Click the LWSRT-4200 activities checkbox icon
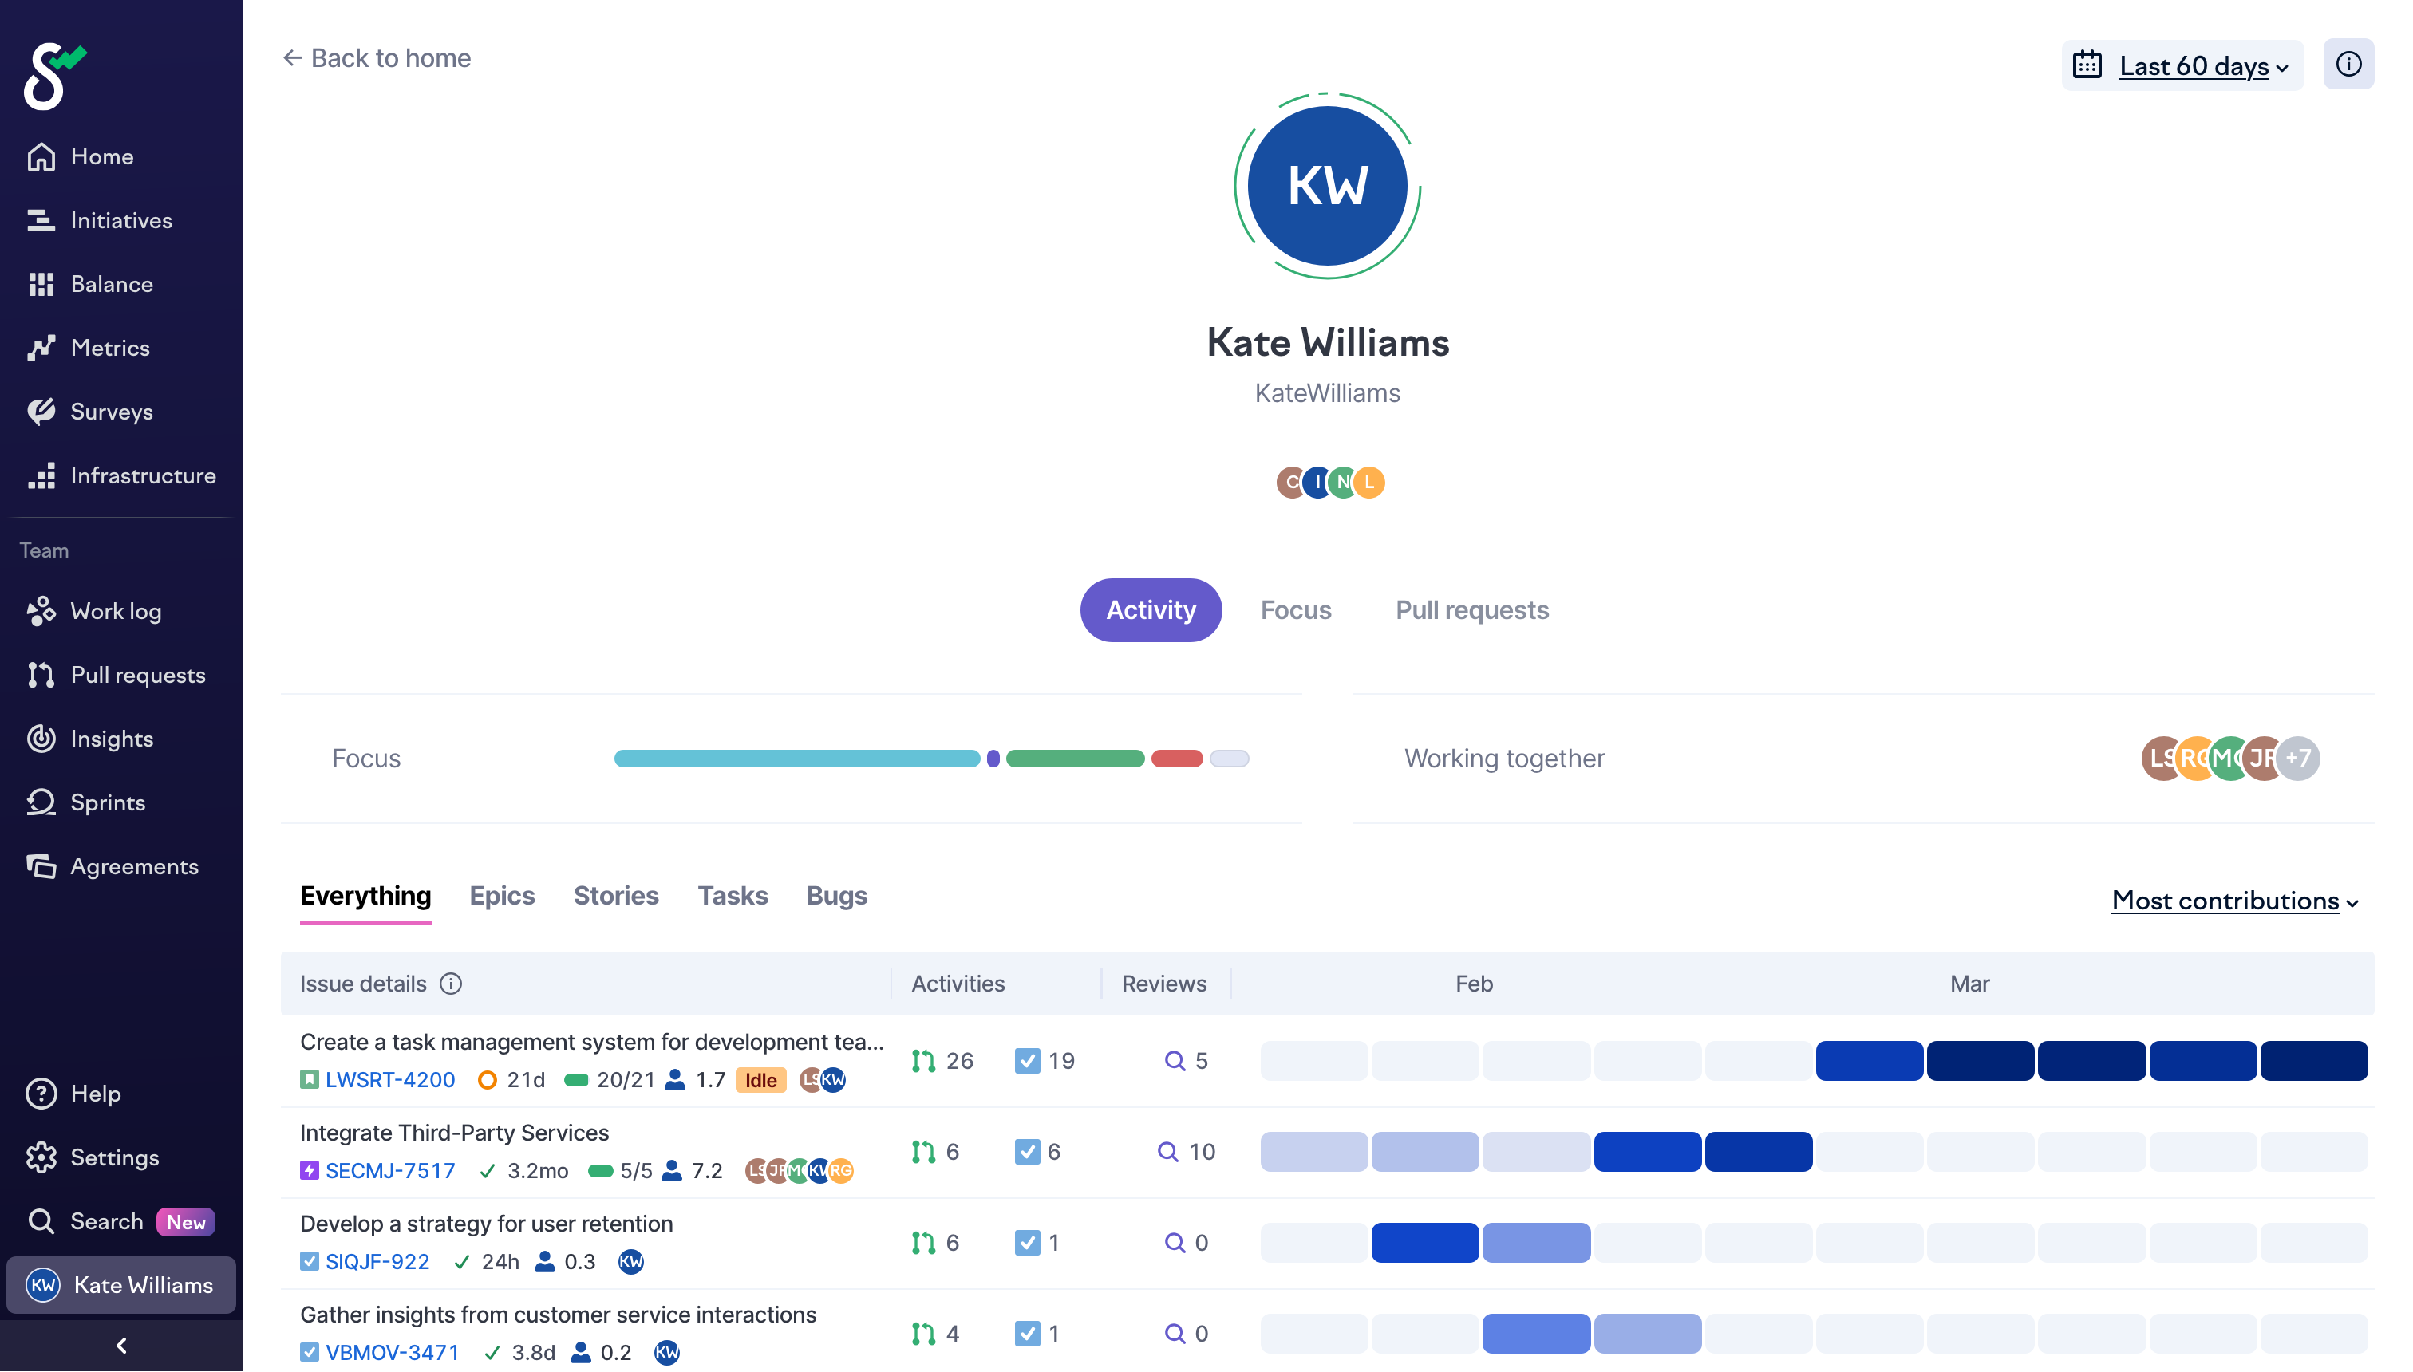This screenshot has width=2413, height=1372. tap(1028, 1061)
